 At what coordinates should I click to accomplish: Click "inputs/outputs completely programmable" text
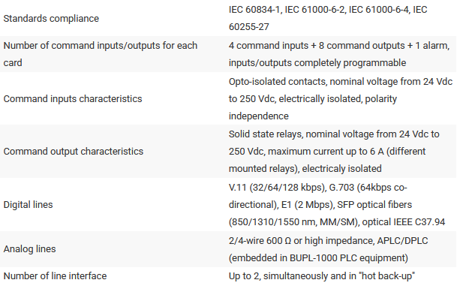click(317, 63)
